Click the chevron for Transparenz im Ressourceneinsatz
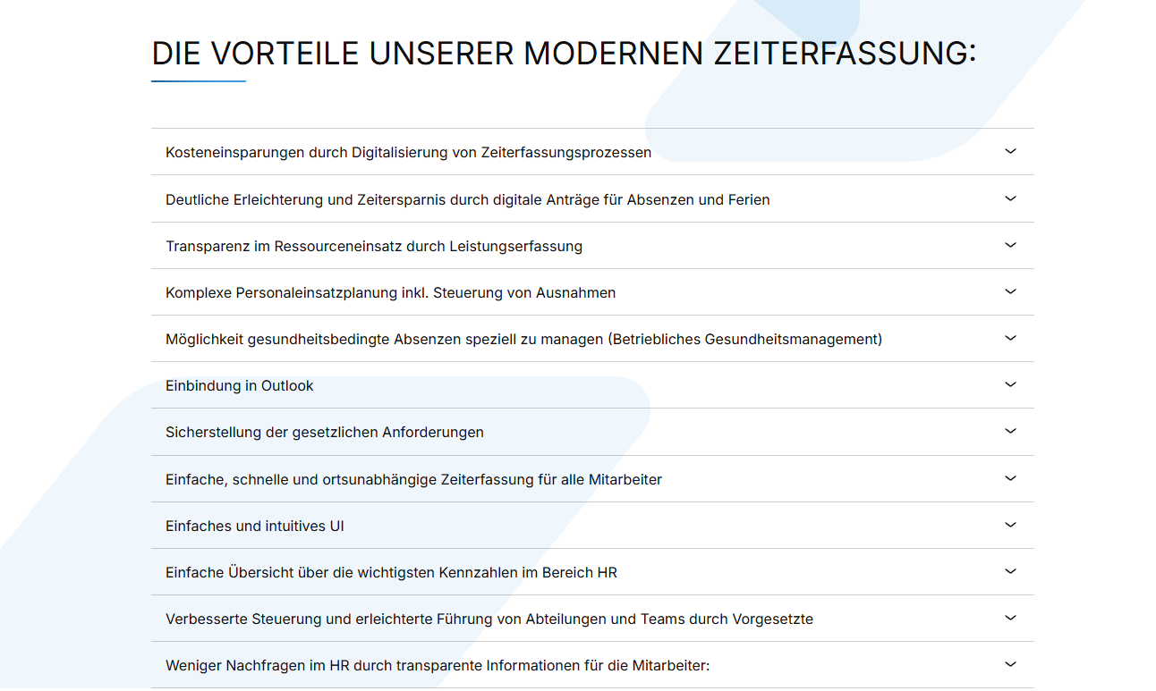Screen dimensions: 1156x691 click(x=1010, y=245)
